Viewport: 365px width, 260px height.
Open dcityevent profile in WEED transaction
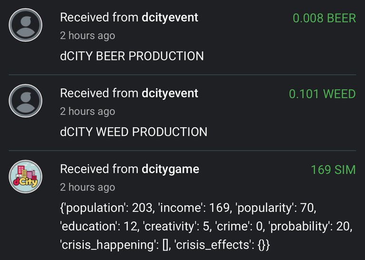pyautogui.click(x=170, y=93)
